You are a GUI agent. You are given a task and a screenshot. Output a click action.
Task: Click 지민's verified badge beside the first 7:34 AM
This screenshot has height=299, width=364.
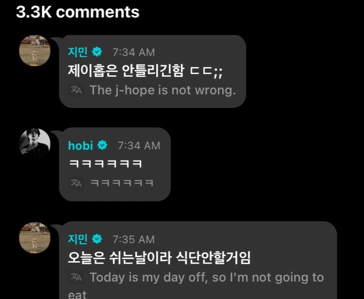pos(97,52)
